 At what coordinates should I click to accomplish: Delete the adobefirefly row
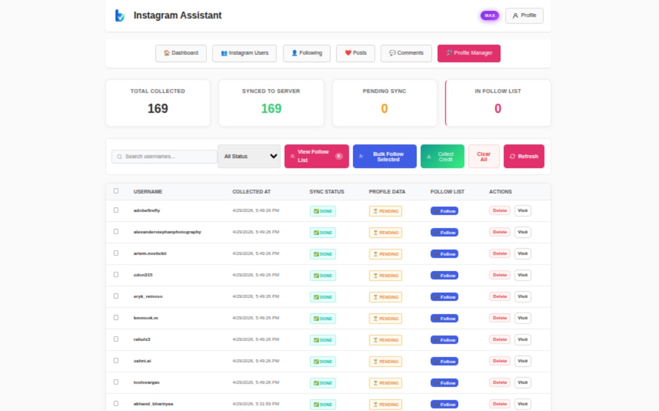point(500,211)
